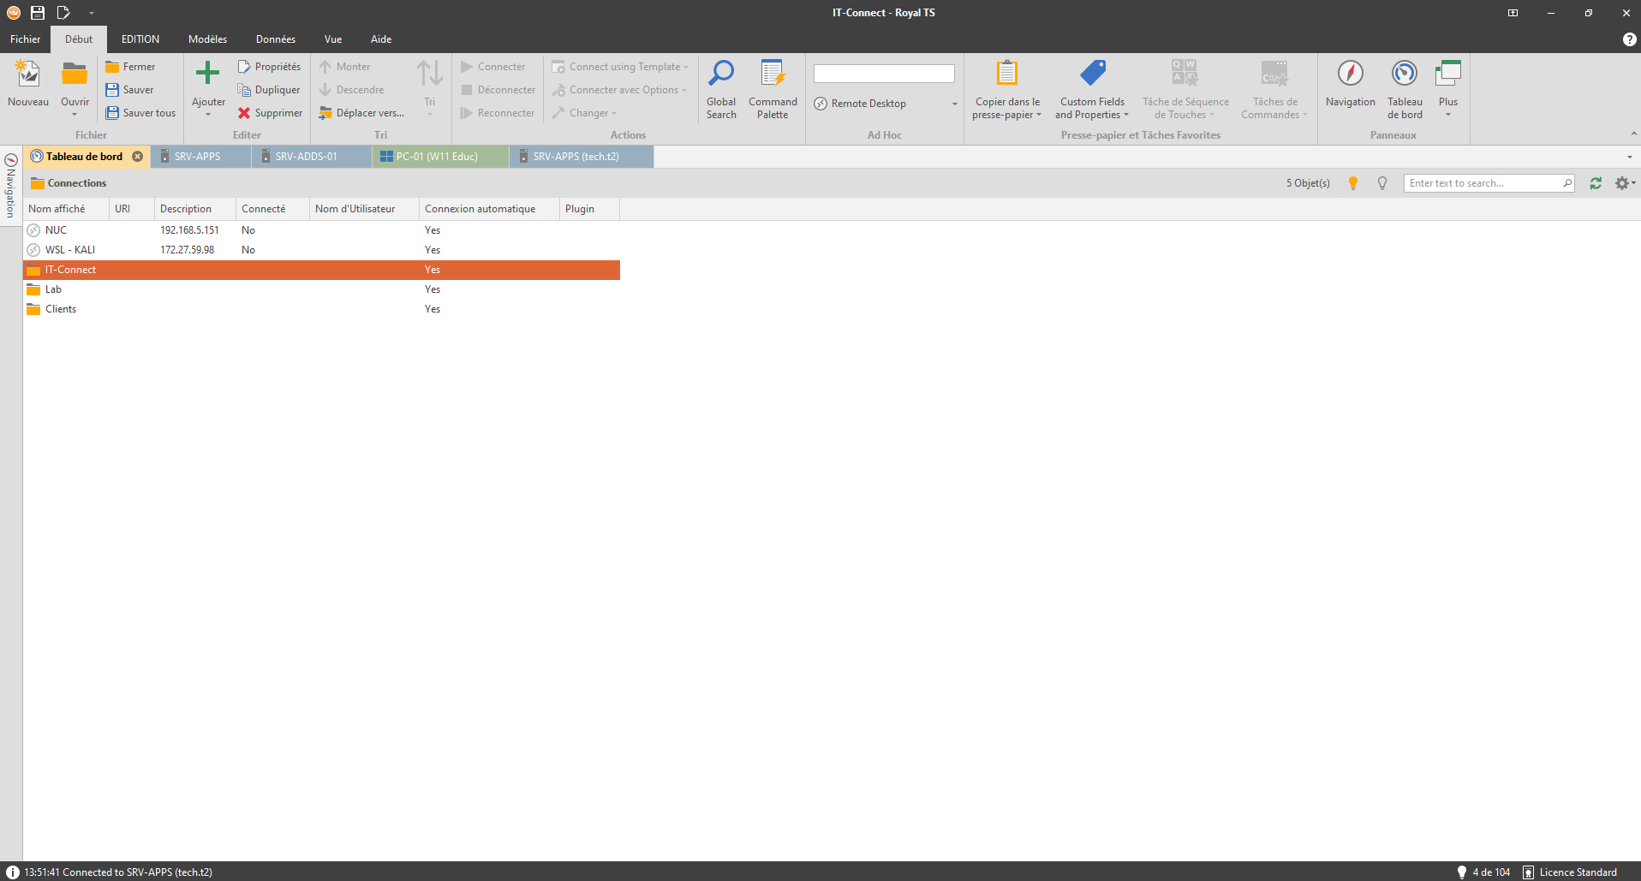Click the green Ajouter plus icon
Viewport: 1641px width, 881px height.
[207, 74]
